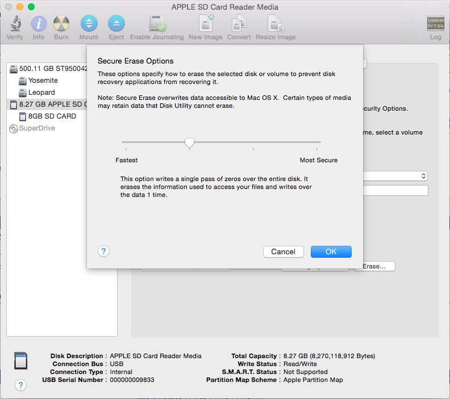Click the Fastest slider tick mark

(x=126, y=149)
